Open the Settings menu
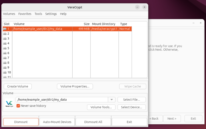Image resolution: width=206 pixels, height=129 pixels. [x=51, y=14]
